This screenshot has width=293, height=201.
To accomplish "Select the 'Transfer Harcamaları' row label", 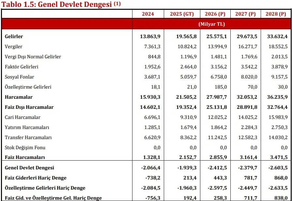I will point(28,137).
